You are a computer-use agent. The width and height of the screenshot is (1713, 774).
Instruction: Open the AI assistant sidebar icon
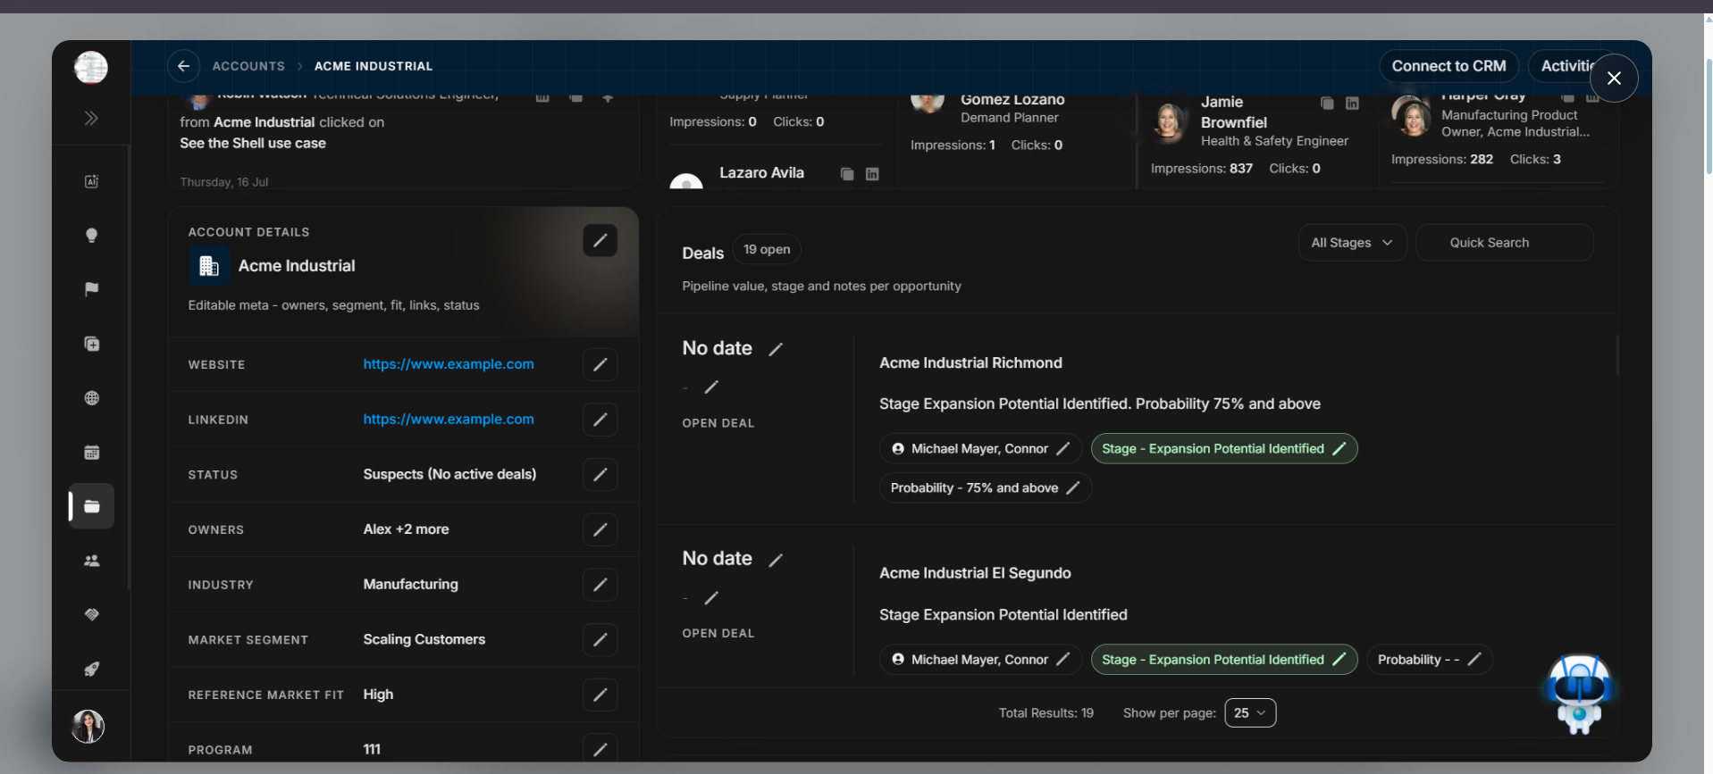(x=91, y=181)
